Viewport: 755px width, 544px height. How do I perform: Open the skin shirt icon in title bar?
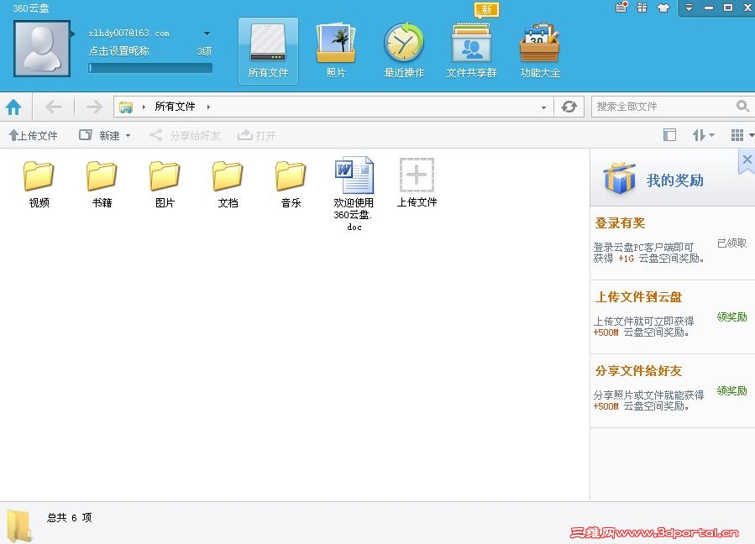pyautogui.click(x=663, y=8)
